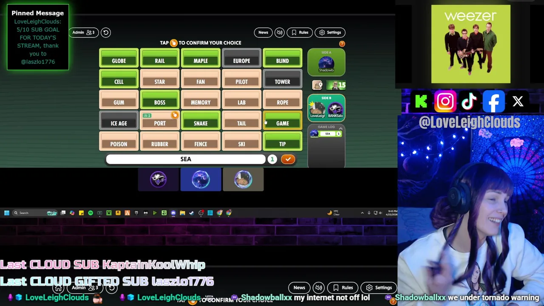This screenshot has width=544, height=306.
Task: Select the STAR word card
Action: point(160,80)
